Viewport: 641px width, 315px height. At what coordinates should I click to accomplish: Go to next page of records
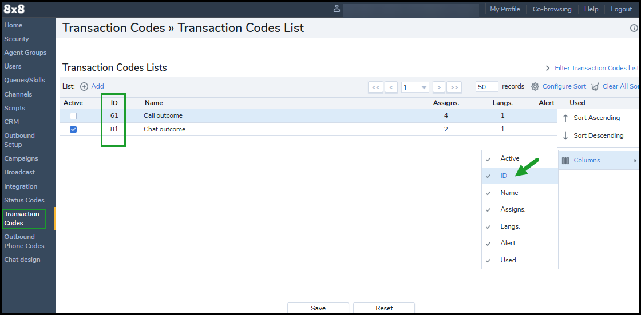point(438,87)
